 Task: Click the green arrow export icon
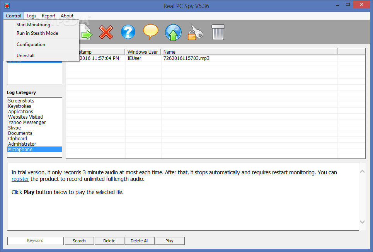click(86, 32)
